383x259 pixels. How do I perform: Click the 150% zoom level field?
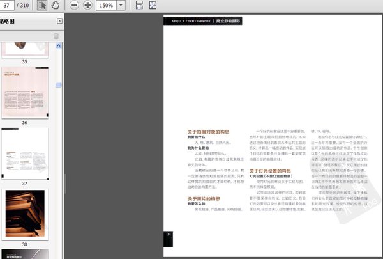[x=106, y=5]
